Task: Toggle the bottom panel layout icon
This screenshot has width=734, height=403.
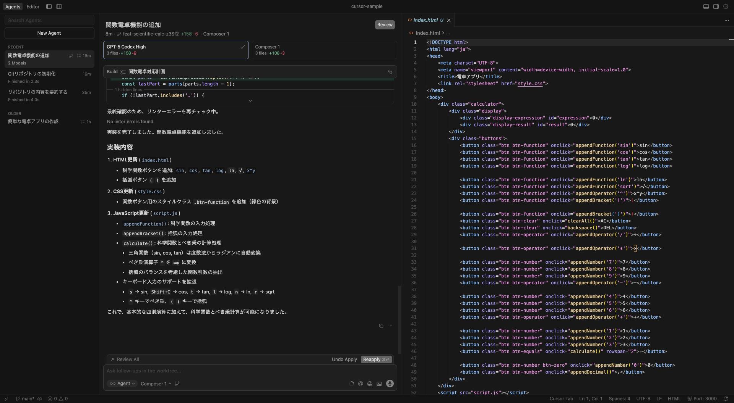Action: pos(706,6)
